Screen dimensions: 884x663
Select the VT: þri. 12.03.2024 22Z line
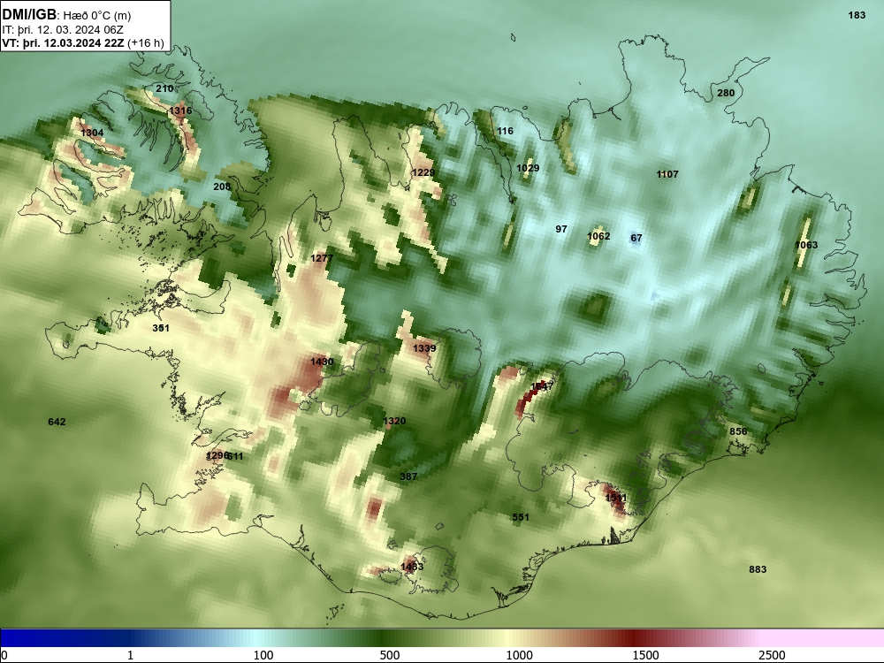82,43
